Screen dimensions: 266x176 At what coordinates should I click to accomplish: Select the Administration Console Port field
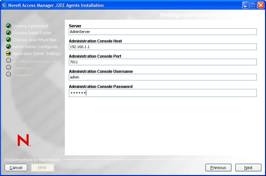163,62
